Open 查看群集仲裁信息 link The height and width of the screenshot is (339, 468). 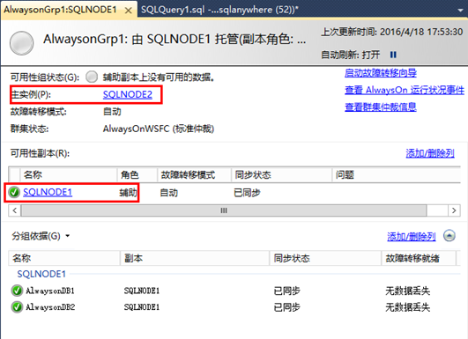pos(381,107)
